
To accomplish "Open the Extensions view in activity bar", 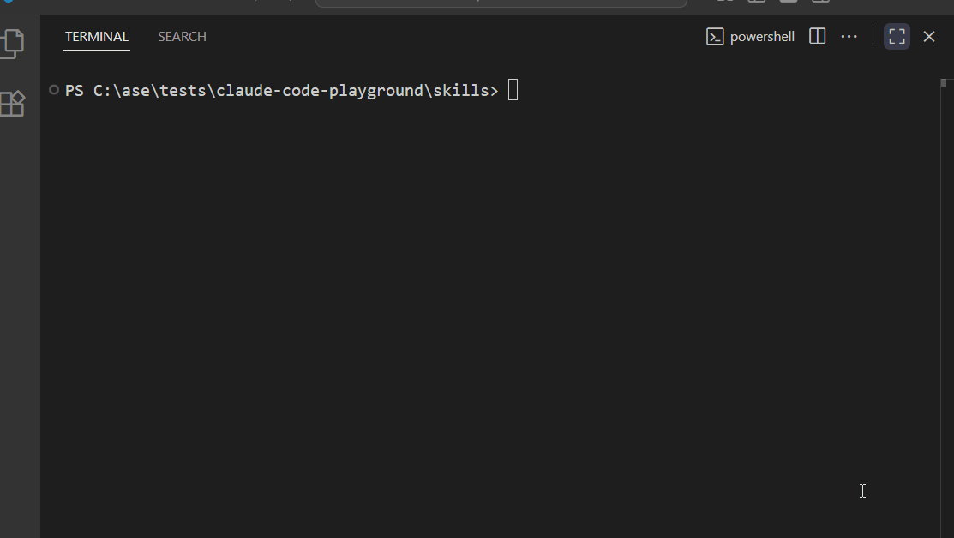I will 12,104.
